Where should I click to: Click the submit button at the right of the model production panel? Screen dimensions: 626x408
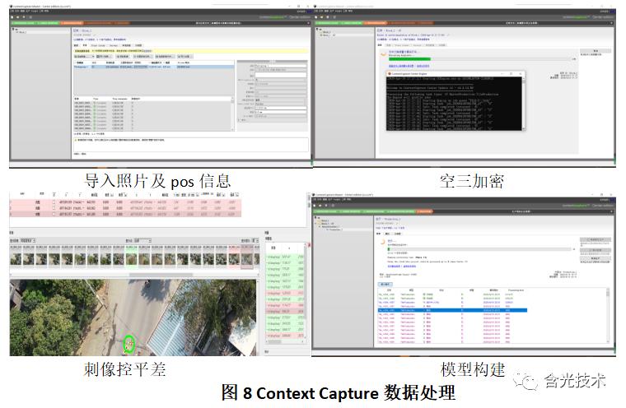coord(596,239)
